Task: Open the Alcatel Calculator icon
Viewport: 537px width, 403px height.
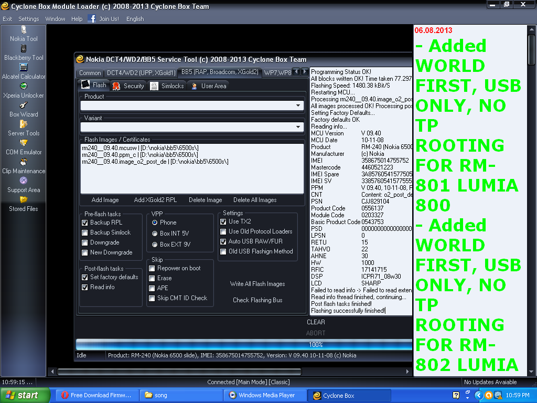Action: tap(24, 68)
